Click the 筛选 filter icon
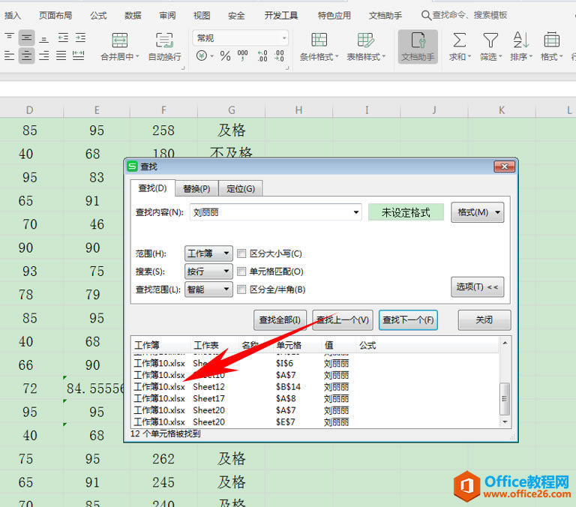576x507 pixels. point(490,40)
